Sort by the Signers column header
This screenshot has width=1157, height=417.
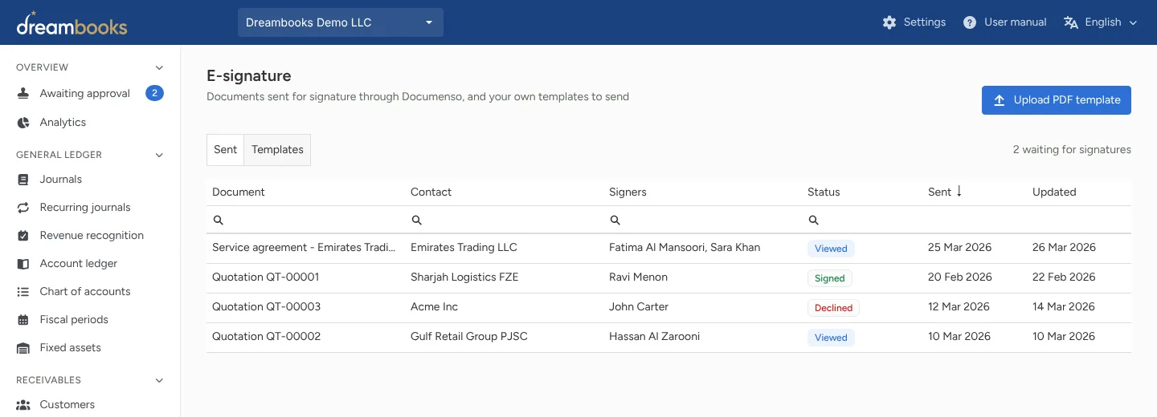628,192
